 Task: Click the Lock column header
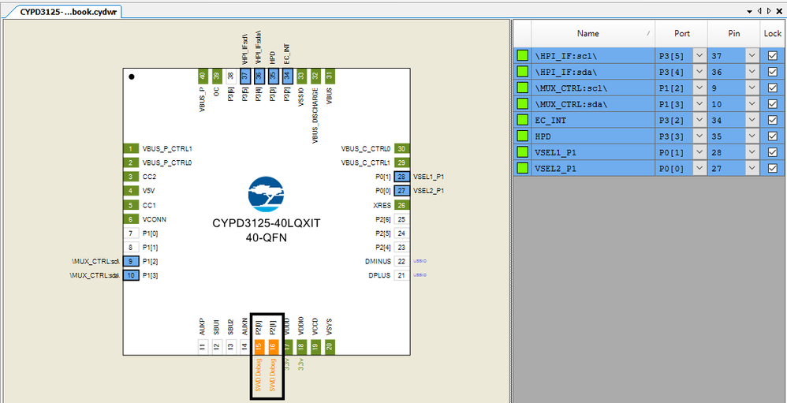(773, 34)
